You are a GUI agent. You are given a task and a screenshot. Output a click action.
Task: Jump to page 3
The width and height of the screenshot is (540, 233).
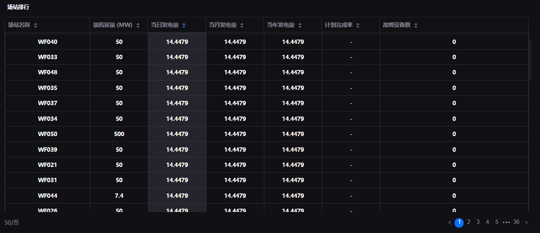click(x=478, y=222)
